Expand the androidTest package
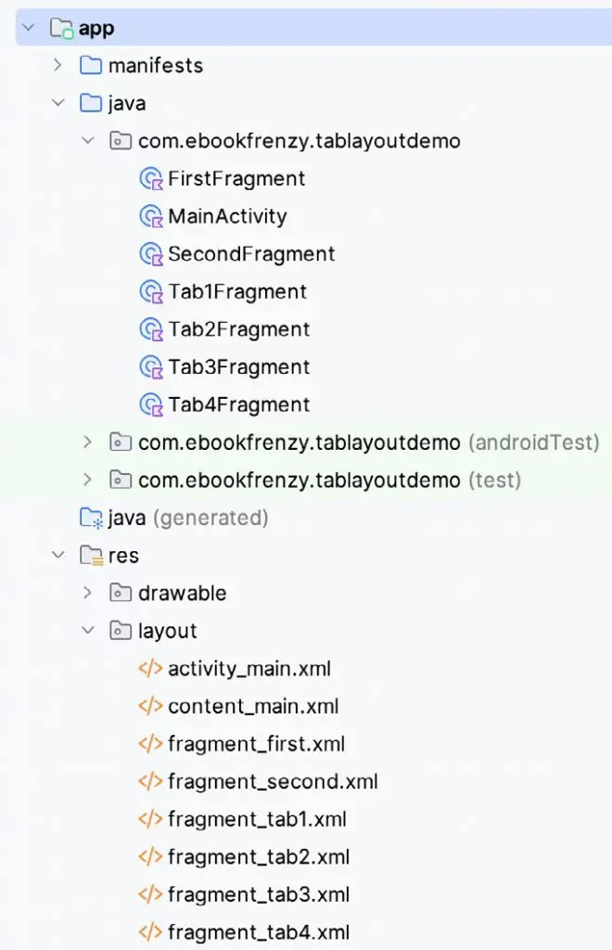 [x=88, y=442]
